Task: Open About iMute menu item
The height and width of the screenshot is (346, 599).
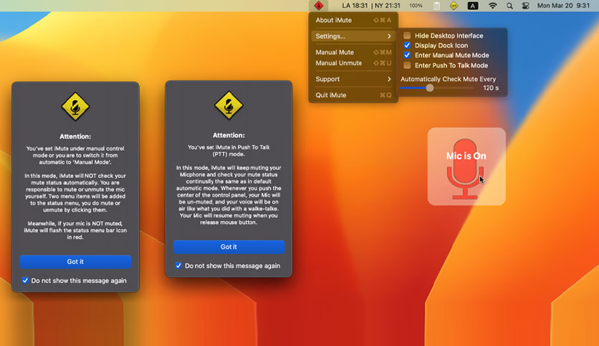Action: (353, 20)
